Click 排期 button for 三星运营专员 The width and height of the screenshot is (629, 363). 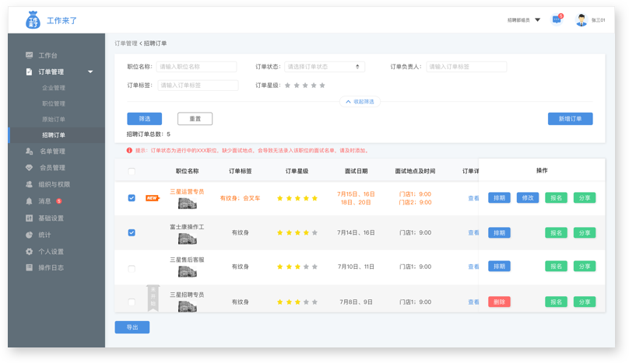(499, 198)
